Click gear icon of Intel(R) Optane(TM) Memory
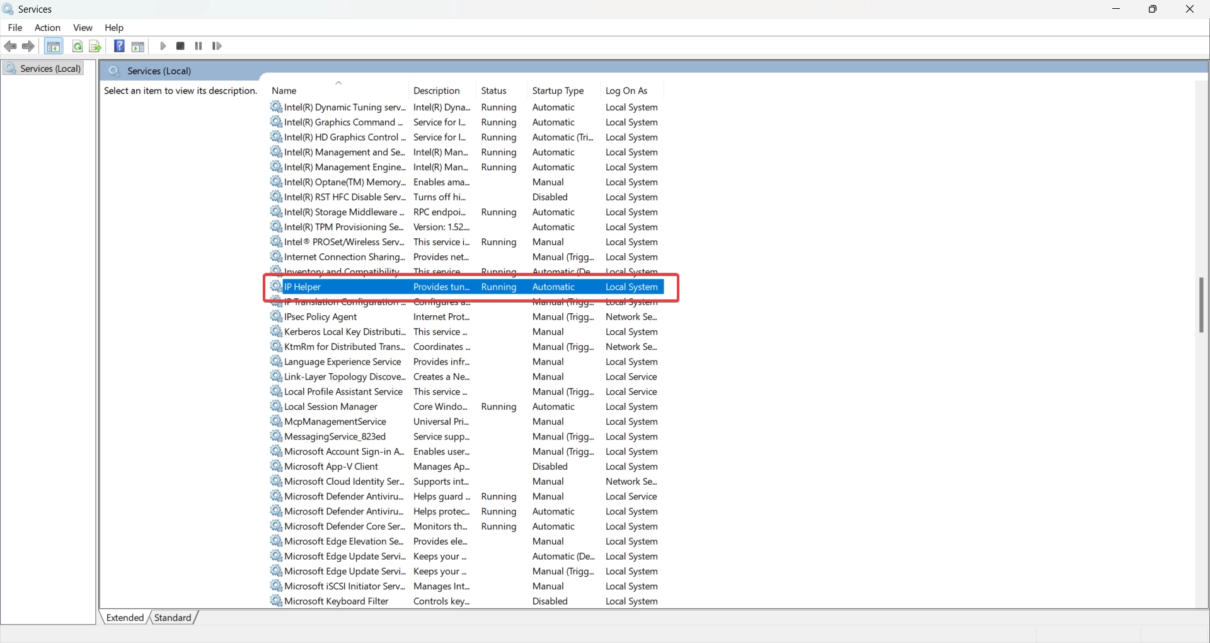Screen dimensions: 1210x643 tap(276, 182)
